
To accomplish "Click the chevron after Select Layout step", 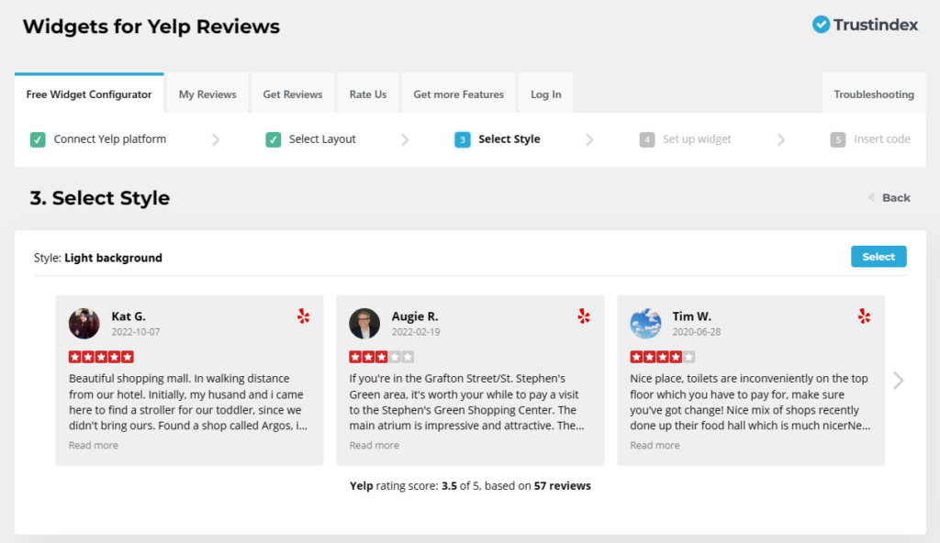I will [x=405, y=139].
